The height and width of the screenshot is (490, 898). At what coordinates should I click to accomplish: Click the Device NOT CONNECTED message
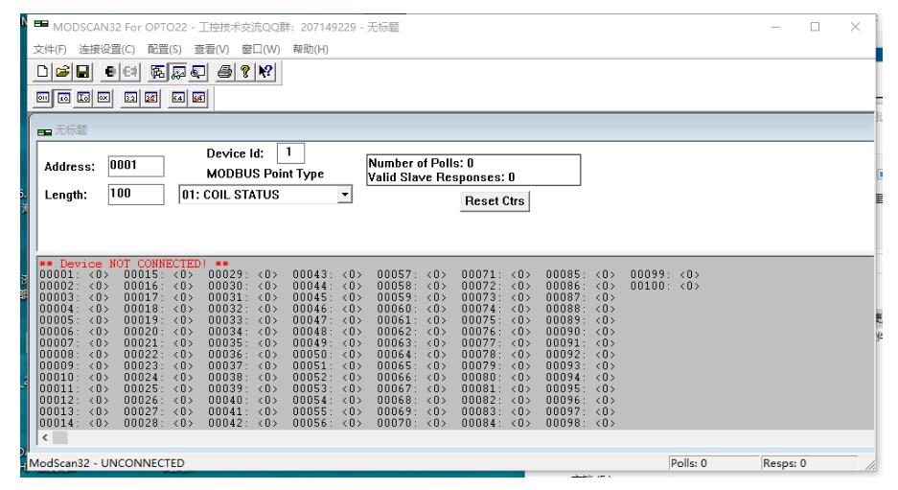coord(134,264)
